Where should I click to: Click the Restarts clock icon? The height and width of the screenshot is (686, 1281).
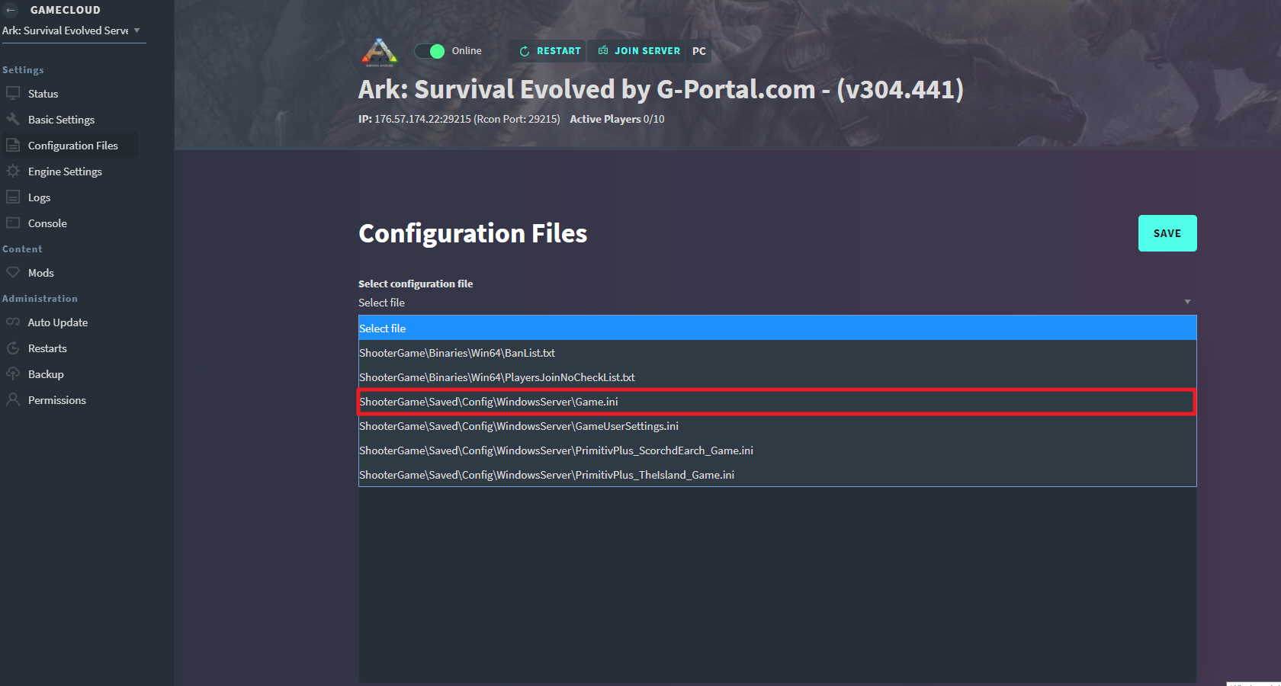click(x=13, y=348)
